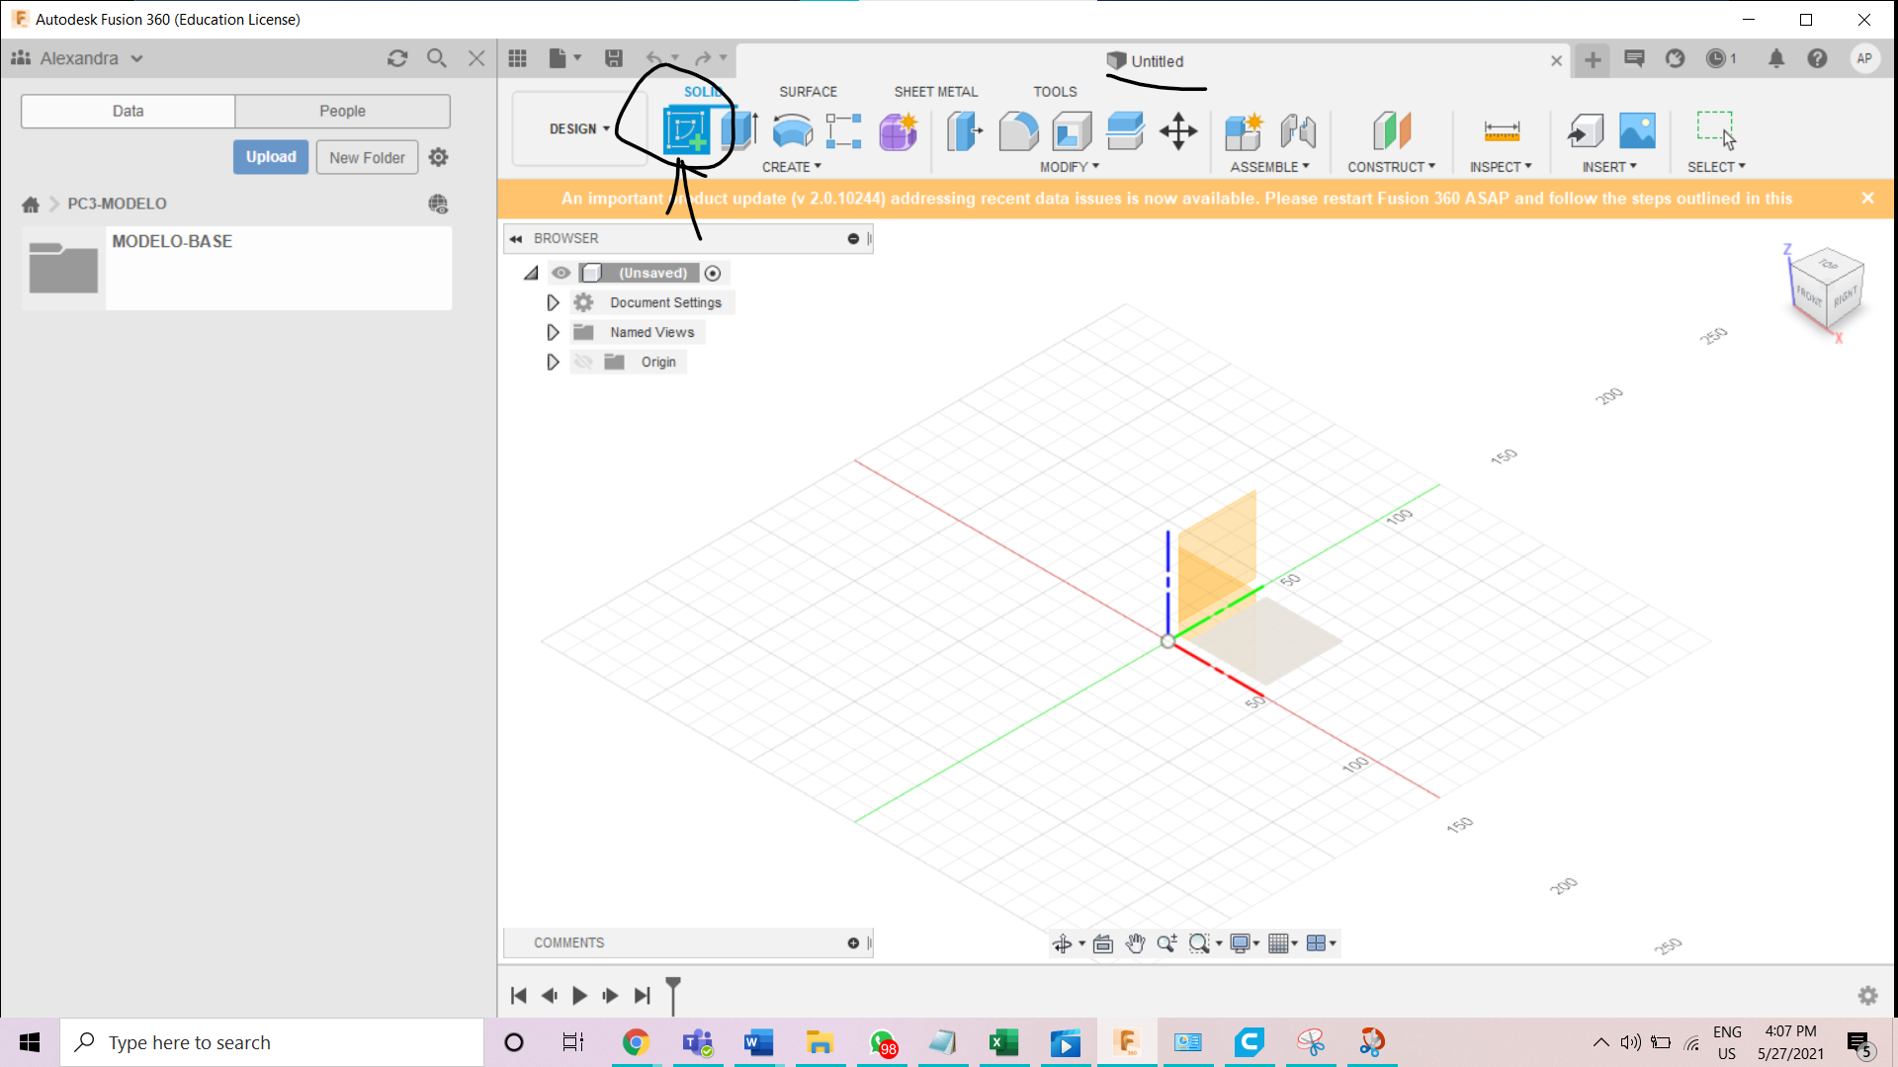Open the Measure tool under Inspect
Screen dimensions: 1898x1067
[x=1501, y=130]
